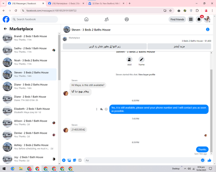Focus the Search Facebook field

click(x=35, y=19)
